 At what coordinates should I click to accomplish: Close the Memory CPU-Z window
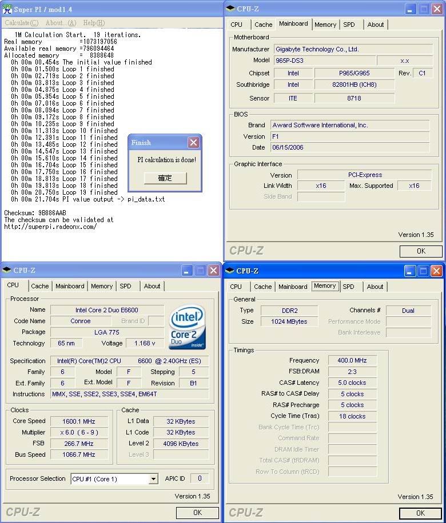[436, 271]
